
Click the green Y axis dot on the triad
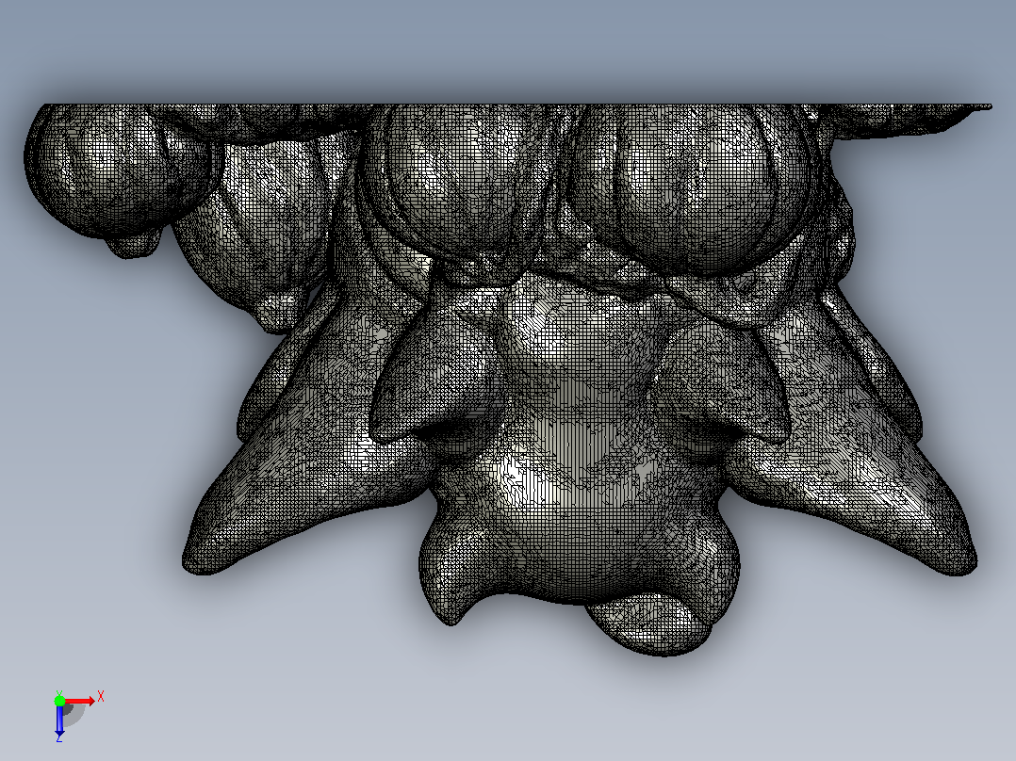click(59, 701)
